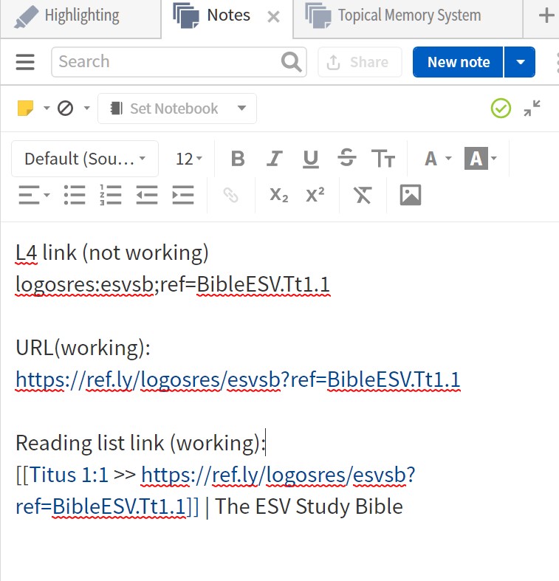This screenshot has width=559, height=581.
Task: Decrease paragraph indent
Action: coord(147,195)
